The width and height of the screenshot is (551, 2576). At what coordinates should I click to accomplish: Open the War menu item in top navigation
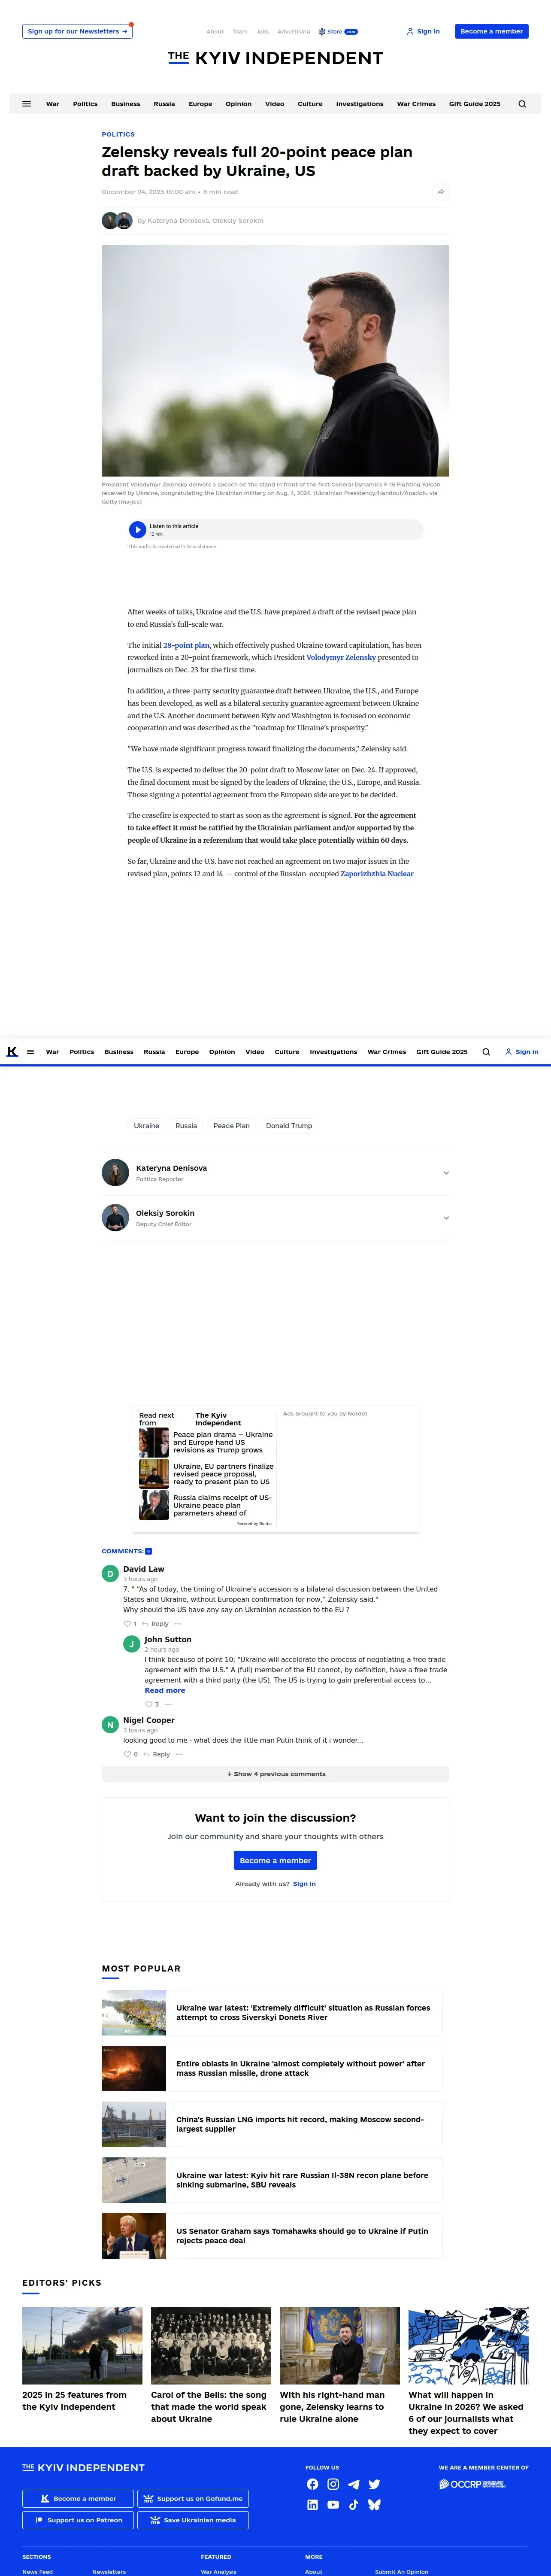point(53,104)
